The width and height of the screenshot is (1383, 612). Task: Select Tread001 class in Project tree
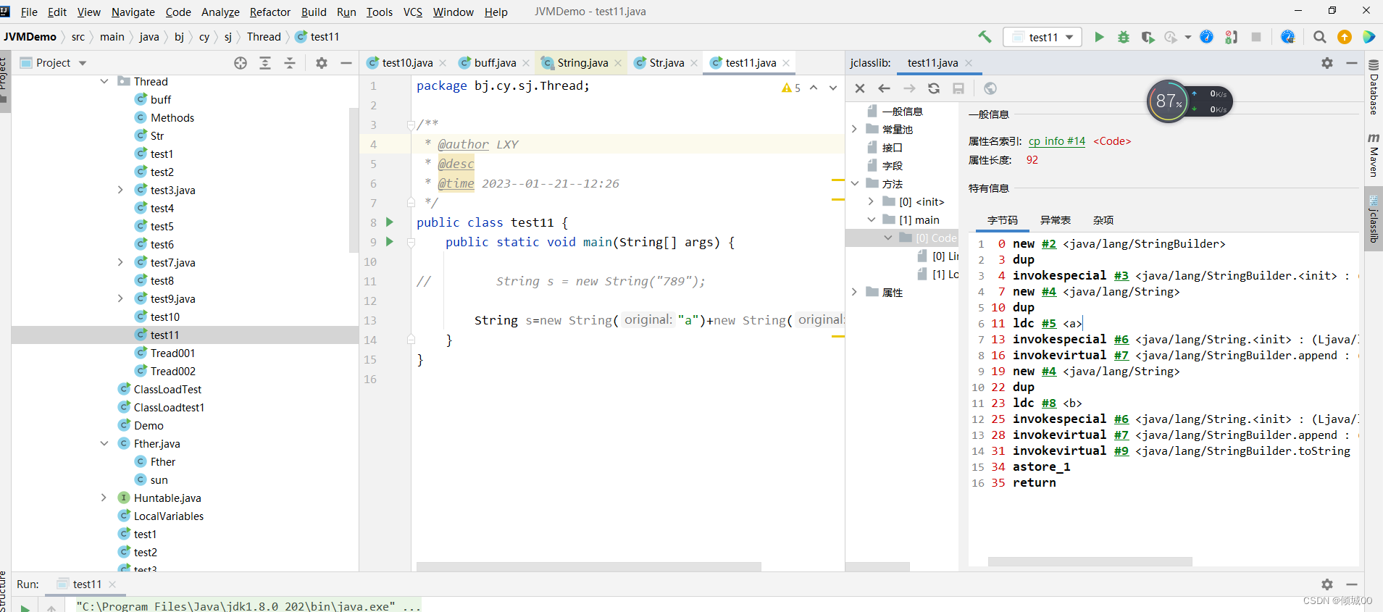(172, 353)
